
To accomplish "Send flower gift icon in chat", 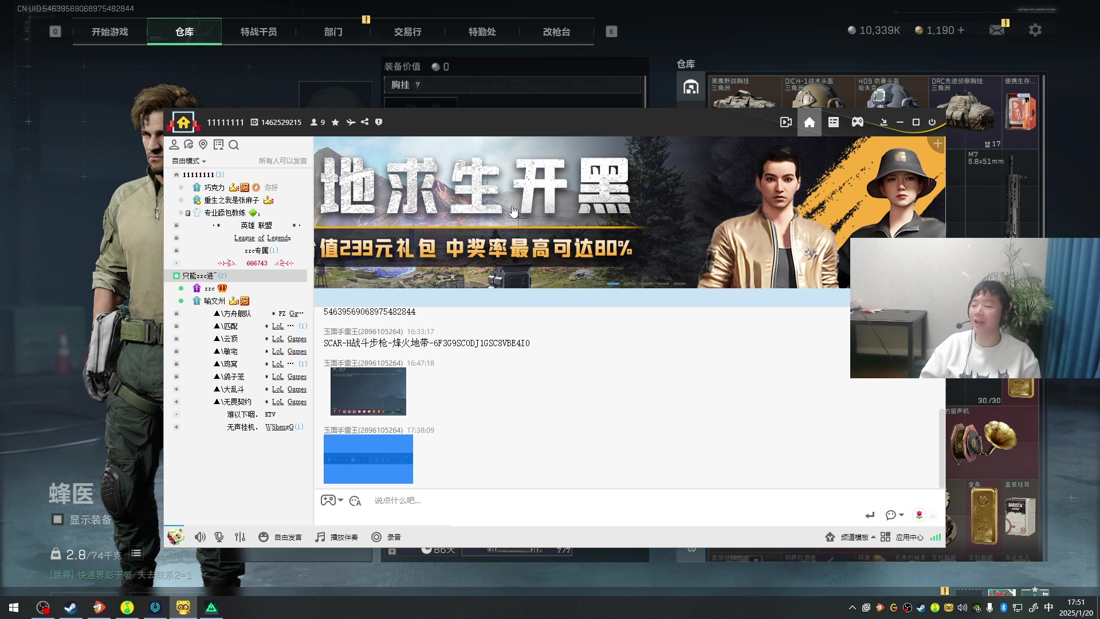I will click(919, 515).
